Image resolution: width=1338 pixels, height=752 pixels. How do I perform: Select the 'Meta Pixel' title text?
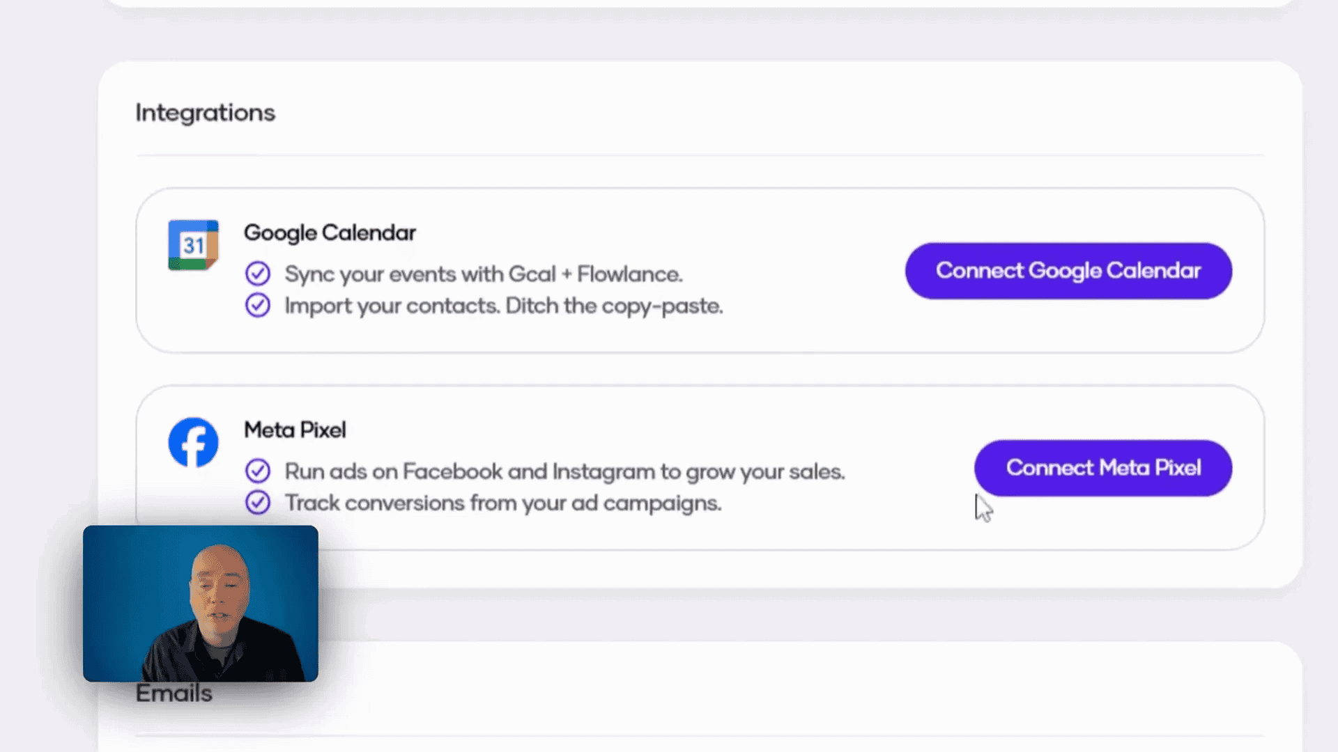point(295,430)
